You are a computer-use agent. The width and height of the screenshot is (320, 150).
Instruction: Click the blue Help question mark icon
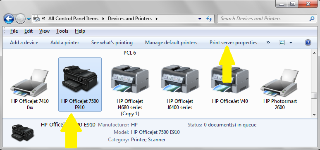pyautogui.click(x=308, y=43)
